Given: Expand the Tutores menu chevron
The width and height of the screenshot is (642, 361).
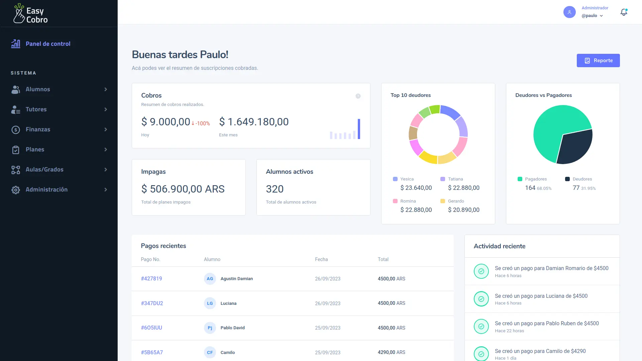Looking at the screenshot, I should [106, 110].
